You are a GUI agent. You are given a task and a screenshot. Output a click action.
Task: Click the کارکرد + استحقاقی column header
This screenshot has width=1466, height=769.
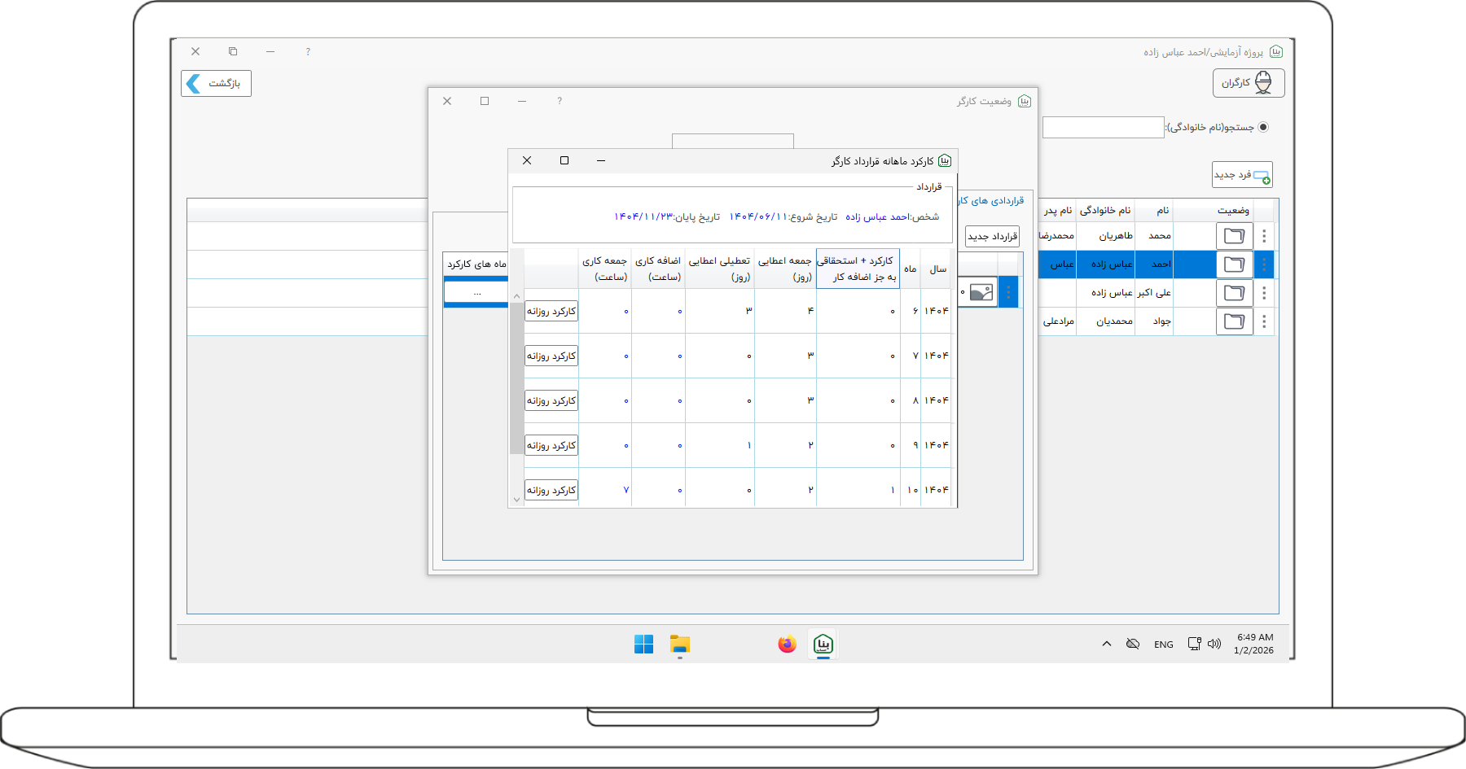pyautogui.click(x=858, y=269)
